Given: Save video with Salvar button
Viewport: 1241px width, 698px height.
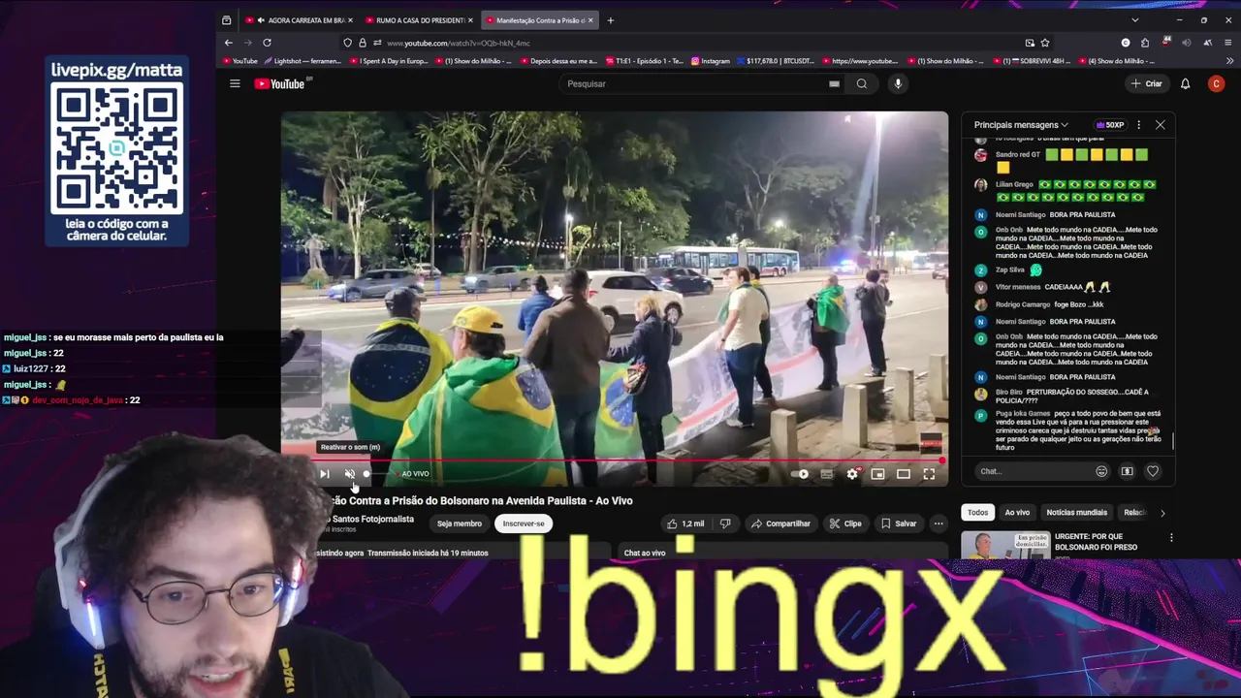Looking at the screenshot, I should (x=899, y=523).
